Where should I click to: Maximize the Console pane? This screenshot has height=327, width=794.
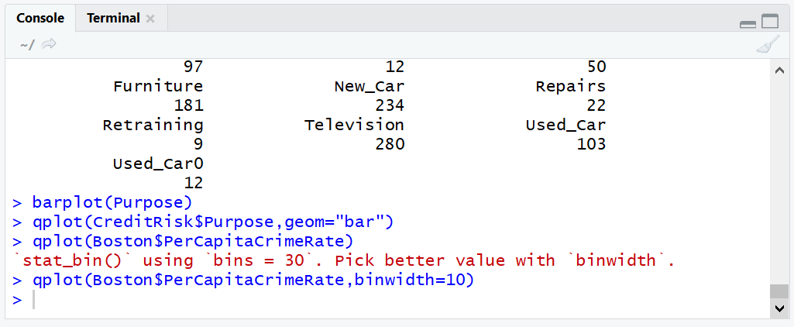click(770, 21)
